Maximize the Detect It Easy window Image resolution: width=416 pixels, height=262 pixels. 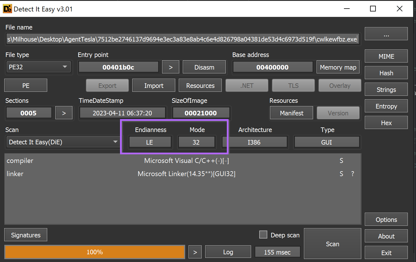[x=373, y=9]
